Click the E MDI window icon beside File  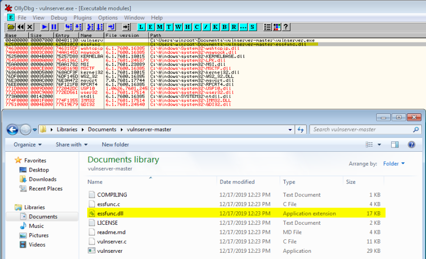click(x=10, y=18)
